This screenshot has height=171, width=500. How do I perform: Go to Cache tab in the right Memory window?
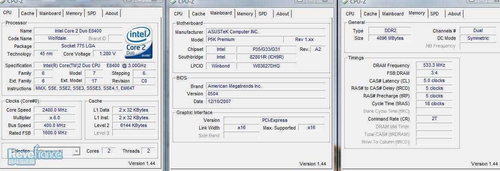pos(370,14)
